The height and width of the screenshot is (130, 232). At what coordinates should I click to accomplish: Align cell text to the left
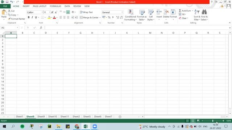pos(61,17)
